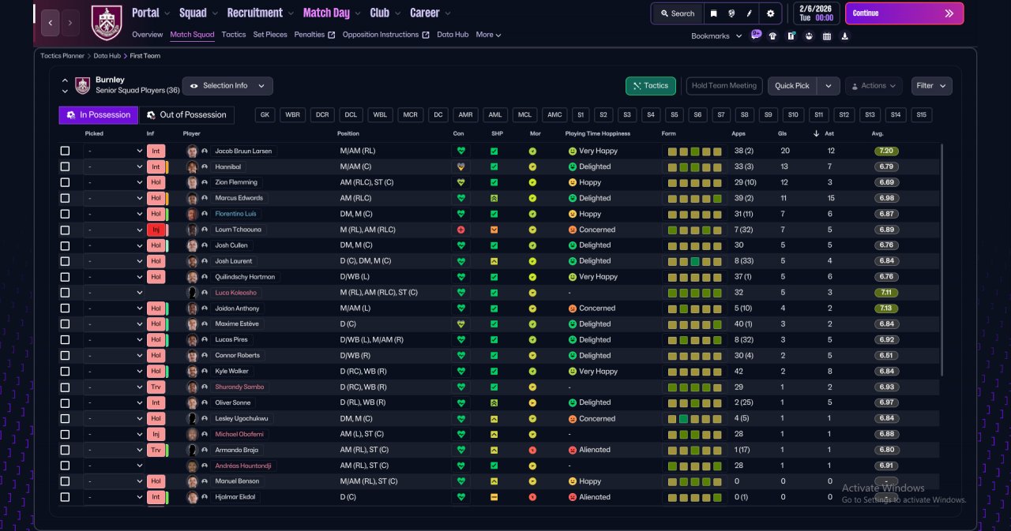Open the Filter dropdown
The height and width of the screenshot is (531, 1011).
click(932, 86)
